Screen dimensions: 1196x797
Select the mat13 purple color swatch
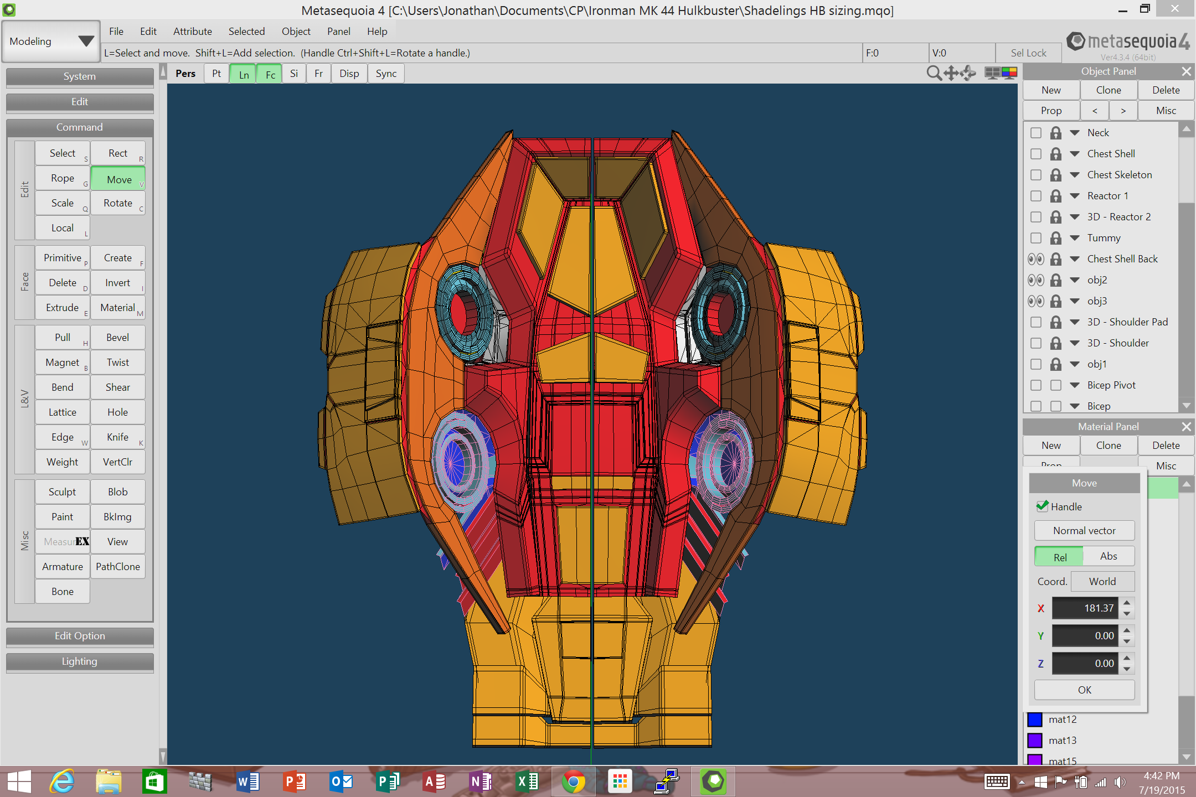tap(1034, 741)
